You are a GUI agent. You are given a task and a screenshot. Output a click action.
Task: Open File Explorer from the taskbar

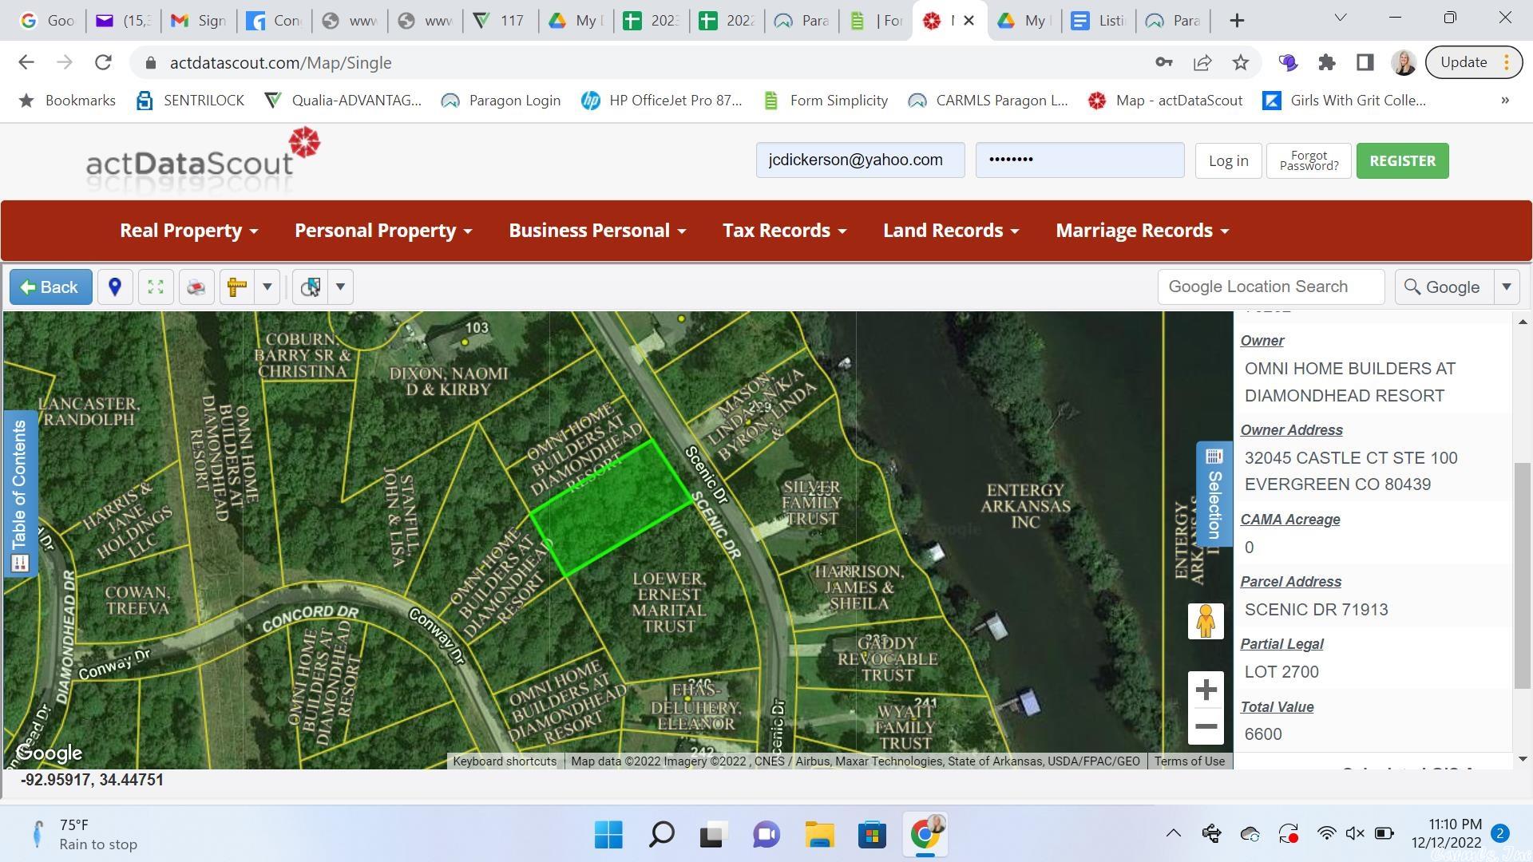[x=819, y=835]
